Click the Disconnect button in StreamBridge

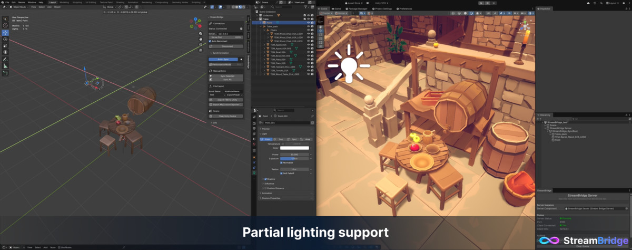[x=226, y=46]
